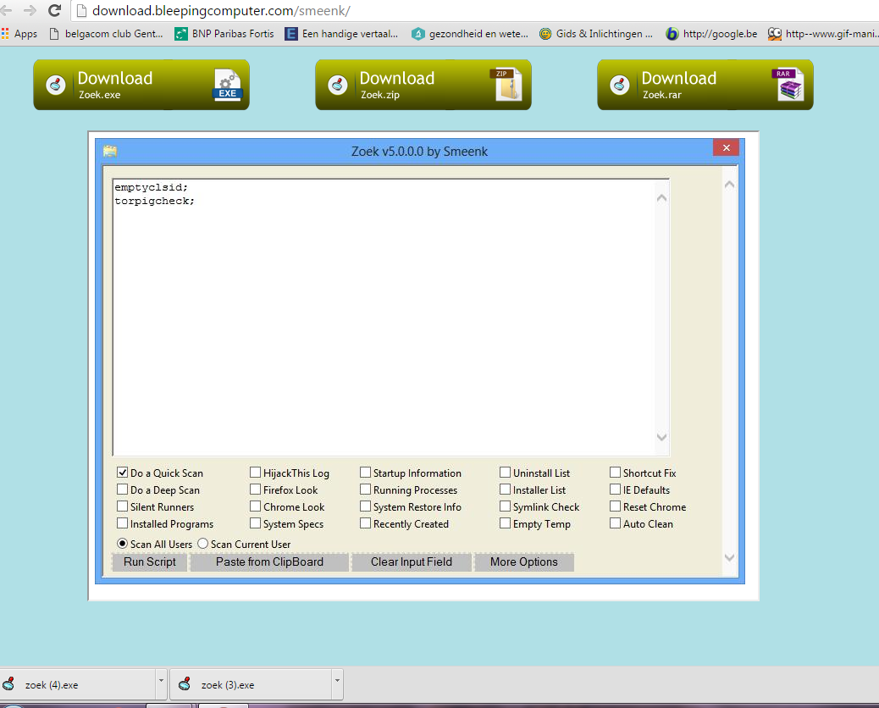The width and height of the screenshot is (879, 708).
Task: Click the Zoek window title bar icon
Action: (x=110, y=151)
